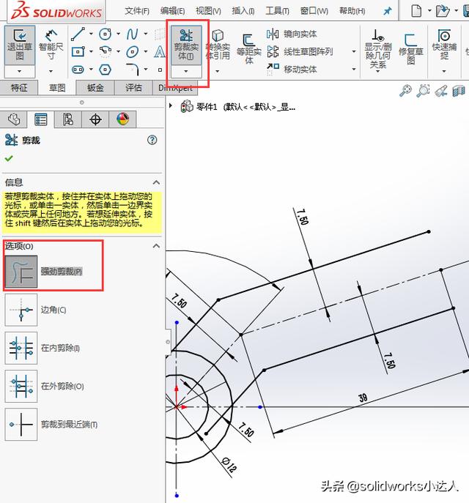Open the Line tool dropdown arrow

91,34
